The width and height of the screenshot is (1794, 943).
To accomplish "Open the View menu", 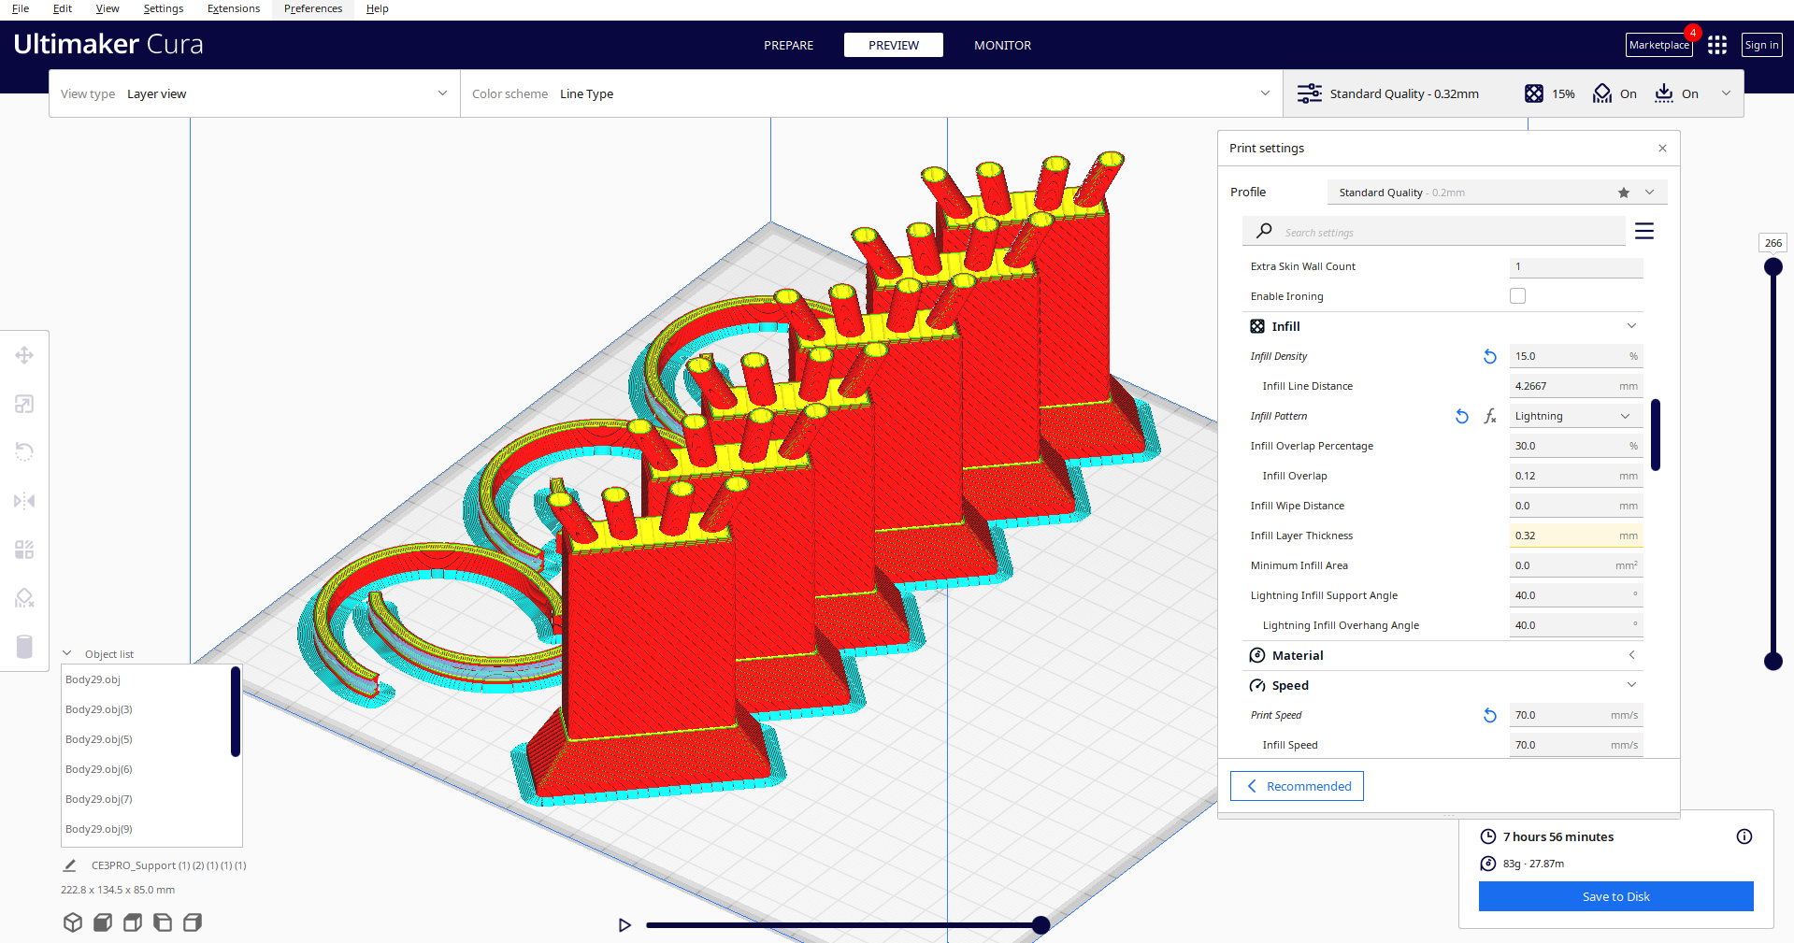I will pos(108,8).
